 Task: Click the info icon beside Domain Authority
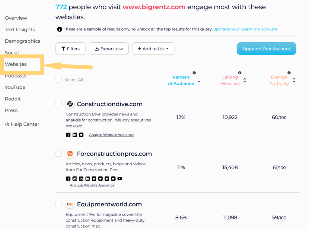[x=289, y=72]
